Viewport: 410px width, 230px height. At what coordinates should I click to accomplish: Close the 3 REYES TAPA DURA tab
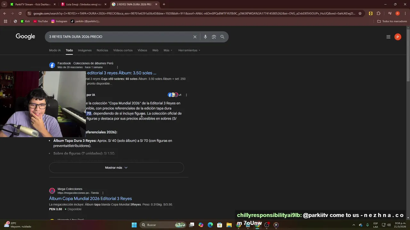156,4
